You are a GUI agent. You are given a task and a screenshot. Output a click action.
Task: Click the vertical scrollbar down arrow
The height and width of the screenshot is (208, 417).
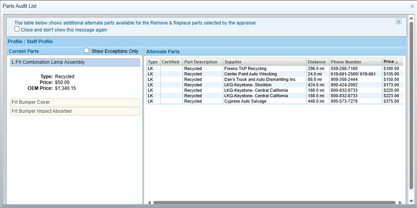point(411,201)
